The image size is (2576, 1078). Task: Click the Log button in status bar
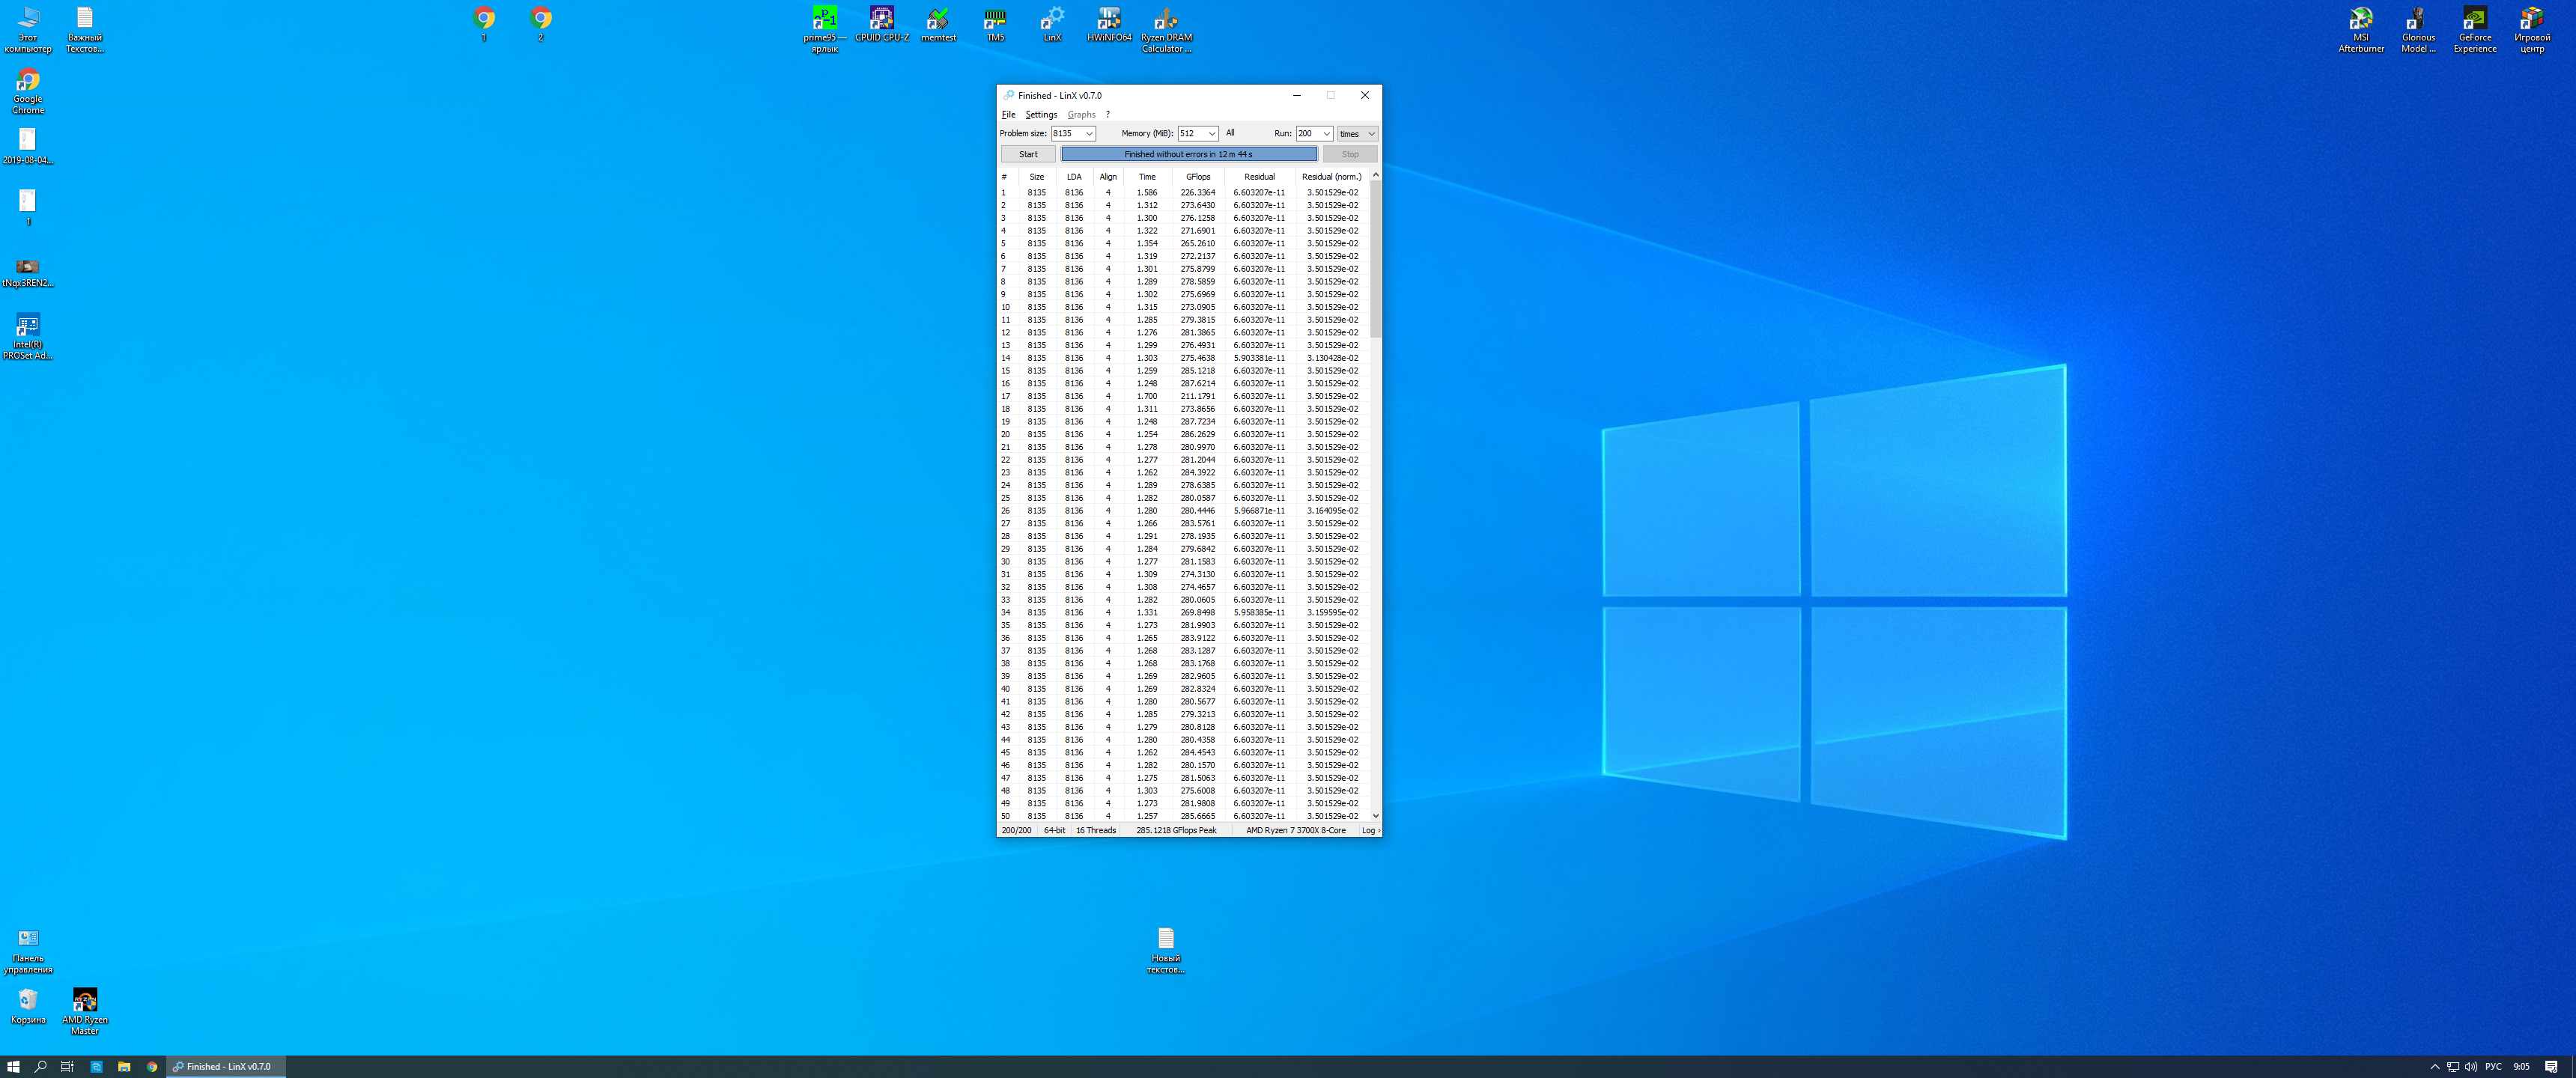tap(1369, 830)
